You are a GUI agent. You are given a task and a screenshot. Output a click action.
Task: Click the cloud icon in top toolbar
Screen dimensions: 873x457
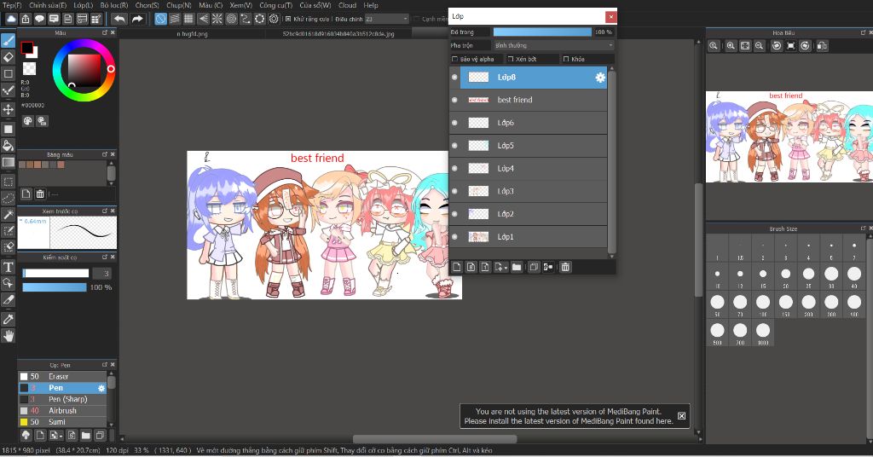tap(11, 19)
